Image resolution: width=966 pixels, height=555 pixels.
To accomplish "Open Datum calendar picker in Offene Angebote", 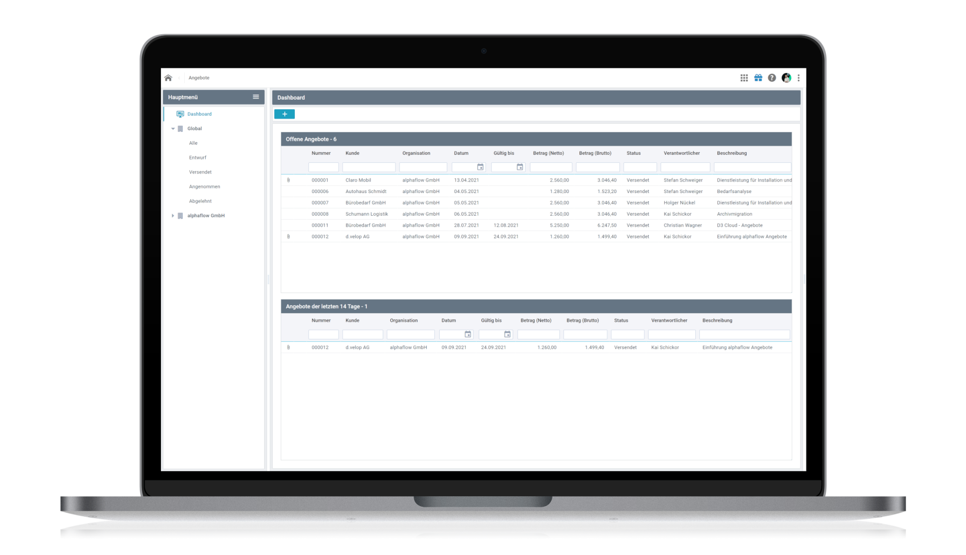I will point(480,167).
